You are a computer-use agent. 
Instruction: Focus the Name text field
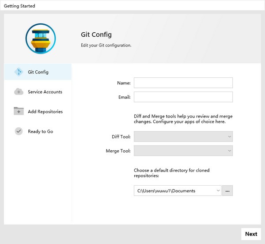tap(183, 83)
